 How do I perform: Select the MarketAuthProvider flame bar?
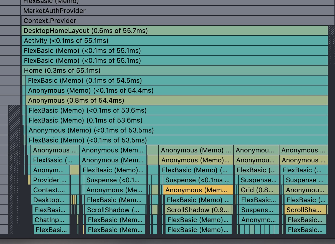coord(177,11)
